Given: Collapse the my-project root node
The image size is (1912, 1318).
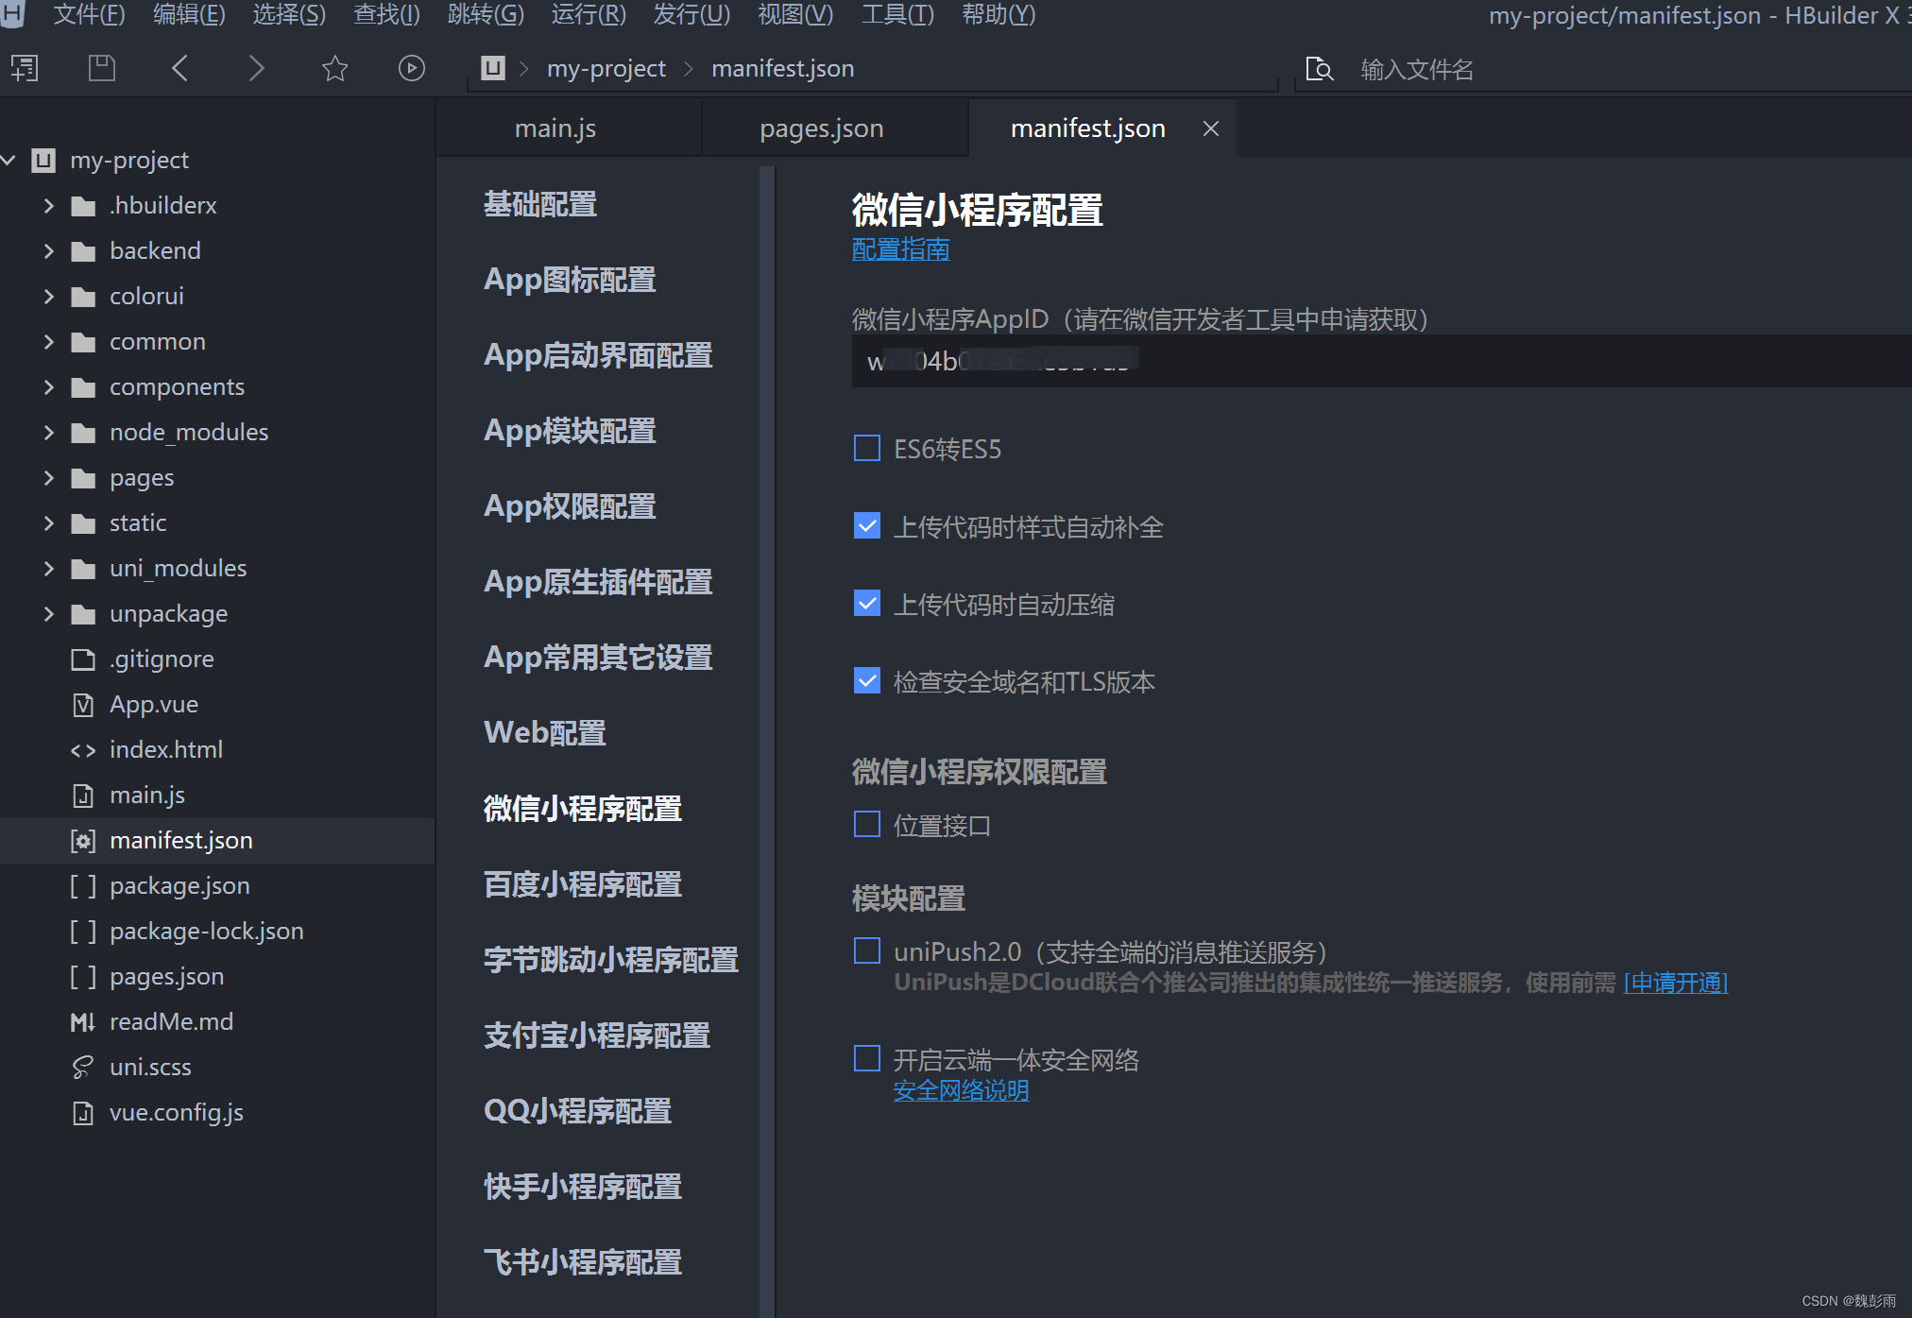Looking at the screenshot, I should pos(9,161).
